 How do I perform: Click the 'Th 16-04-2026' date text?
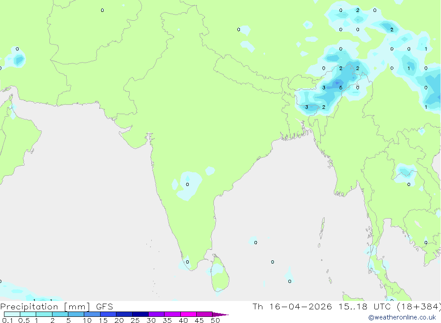292,306
